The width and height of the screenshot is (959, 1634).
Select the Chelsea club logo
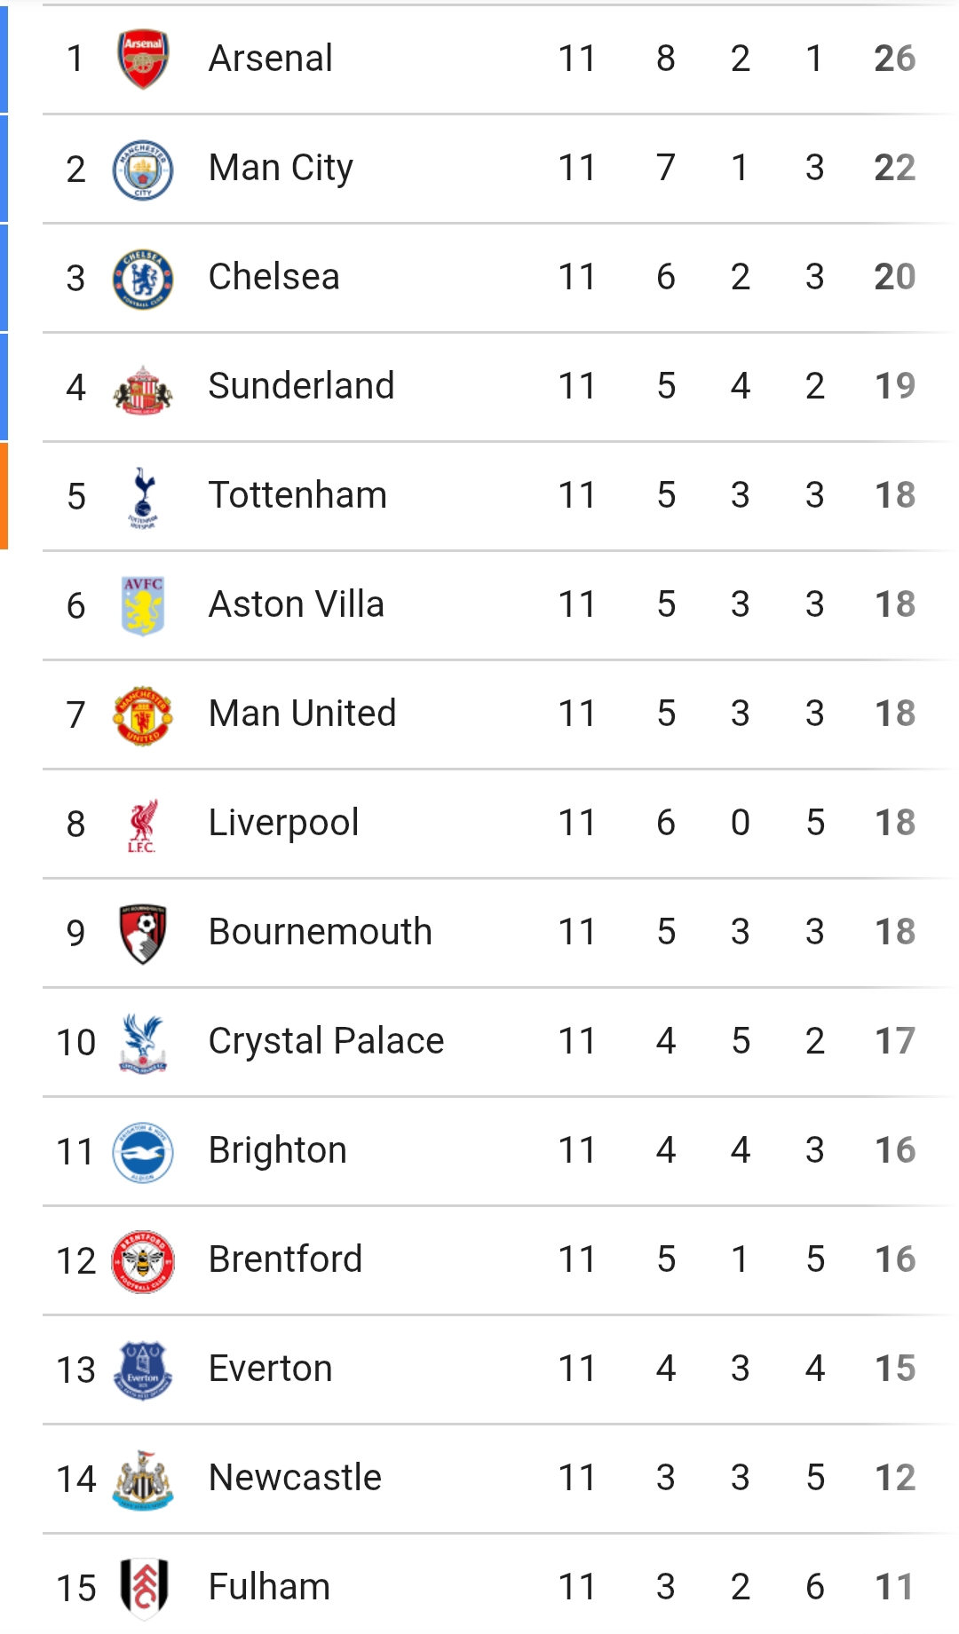coord(143,279)
